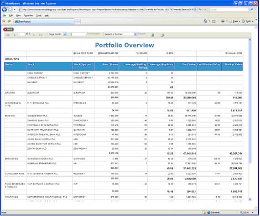260x216 pixels.
Task: Click the Feeds icon in command bar
Action: [214, 22]
